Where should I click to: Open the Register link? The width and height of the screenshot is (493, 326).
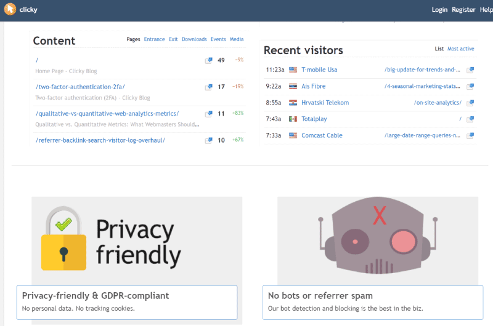point(463,10)
